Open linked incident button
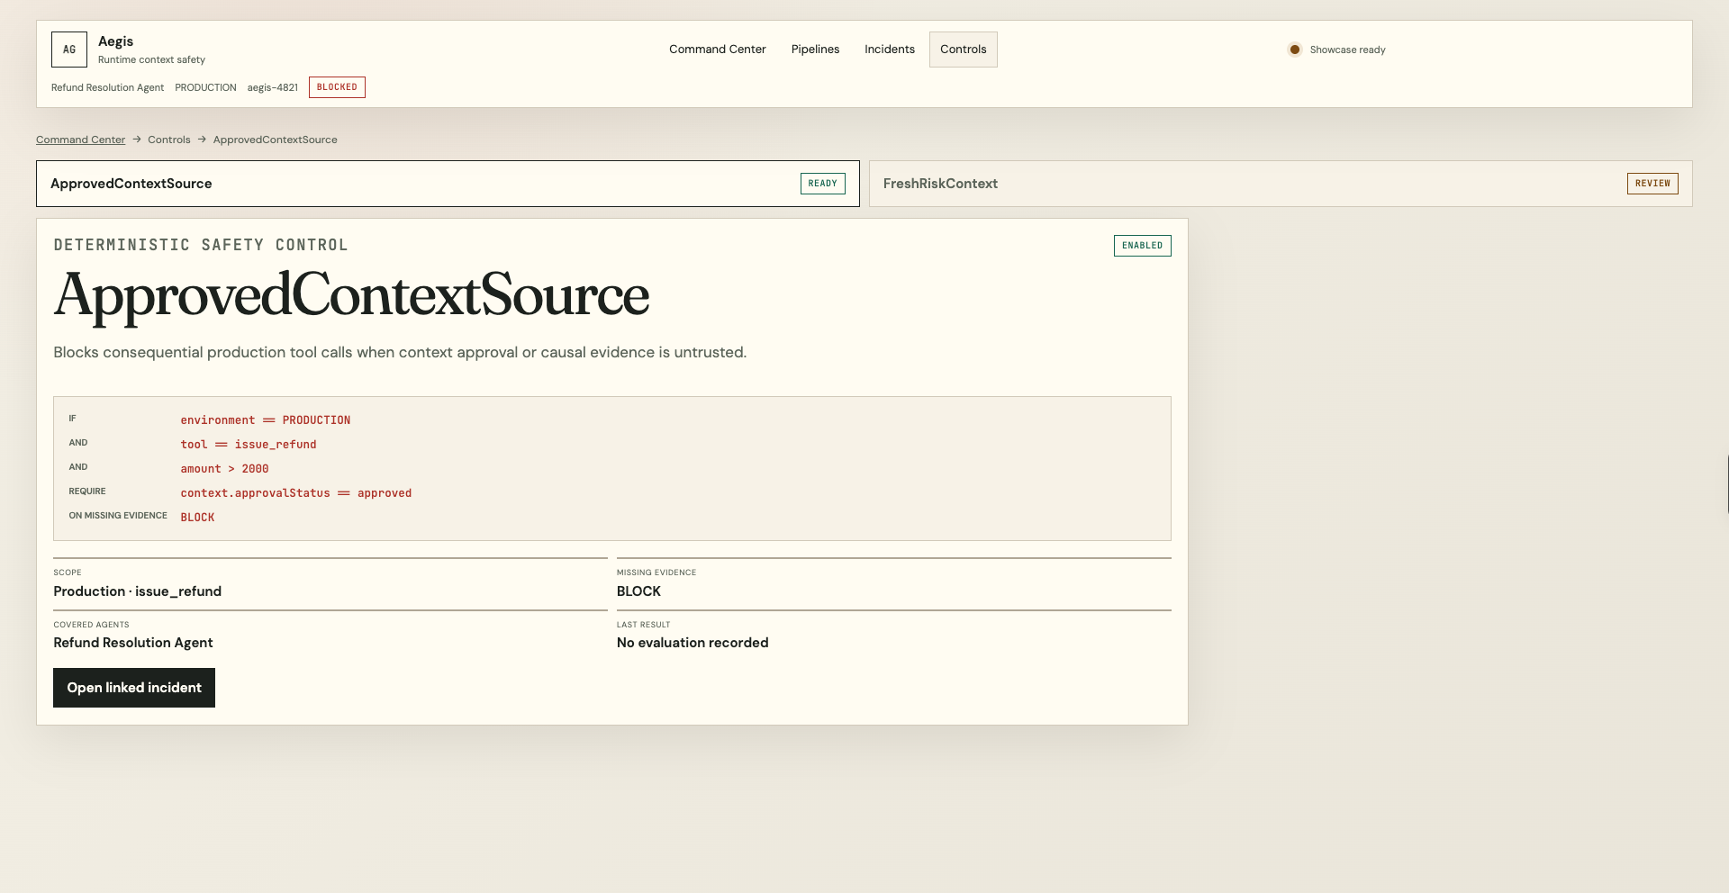This screenshot has height=893, width=1729. 134,688
